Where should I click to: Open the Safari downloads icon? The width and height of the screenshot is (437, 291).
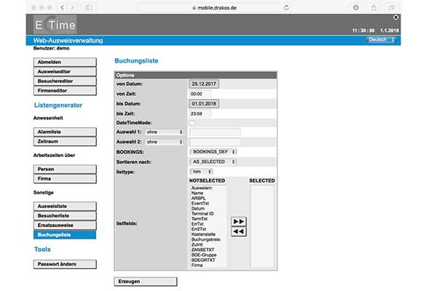pyautogui.click(x=356, y=7)
